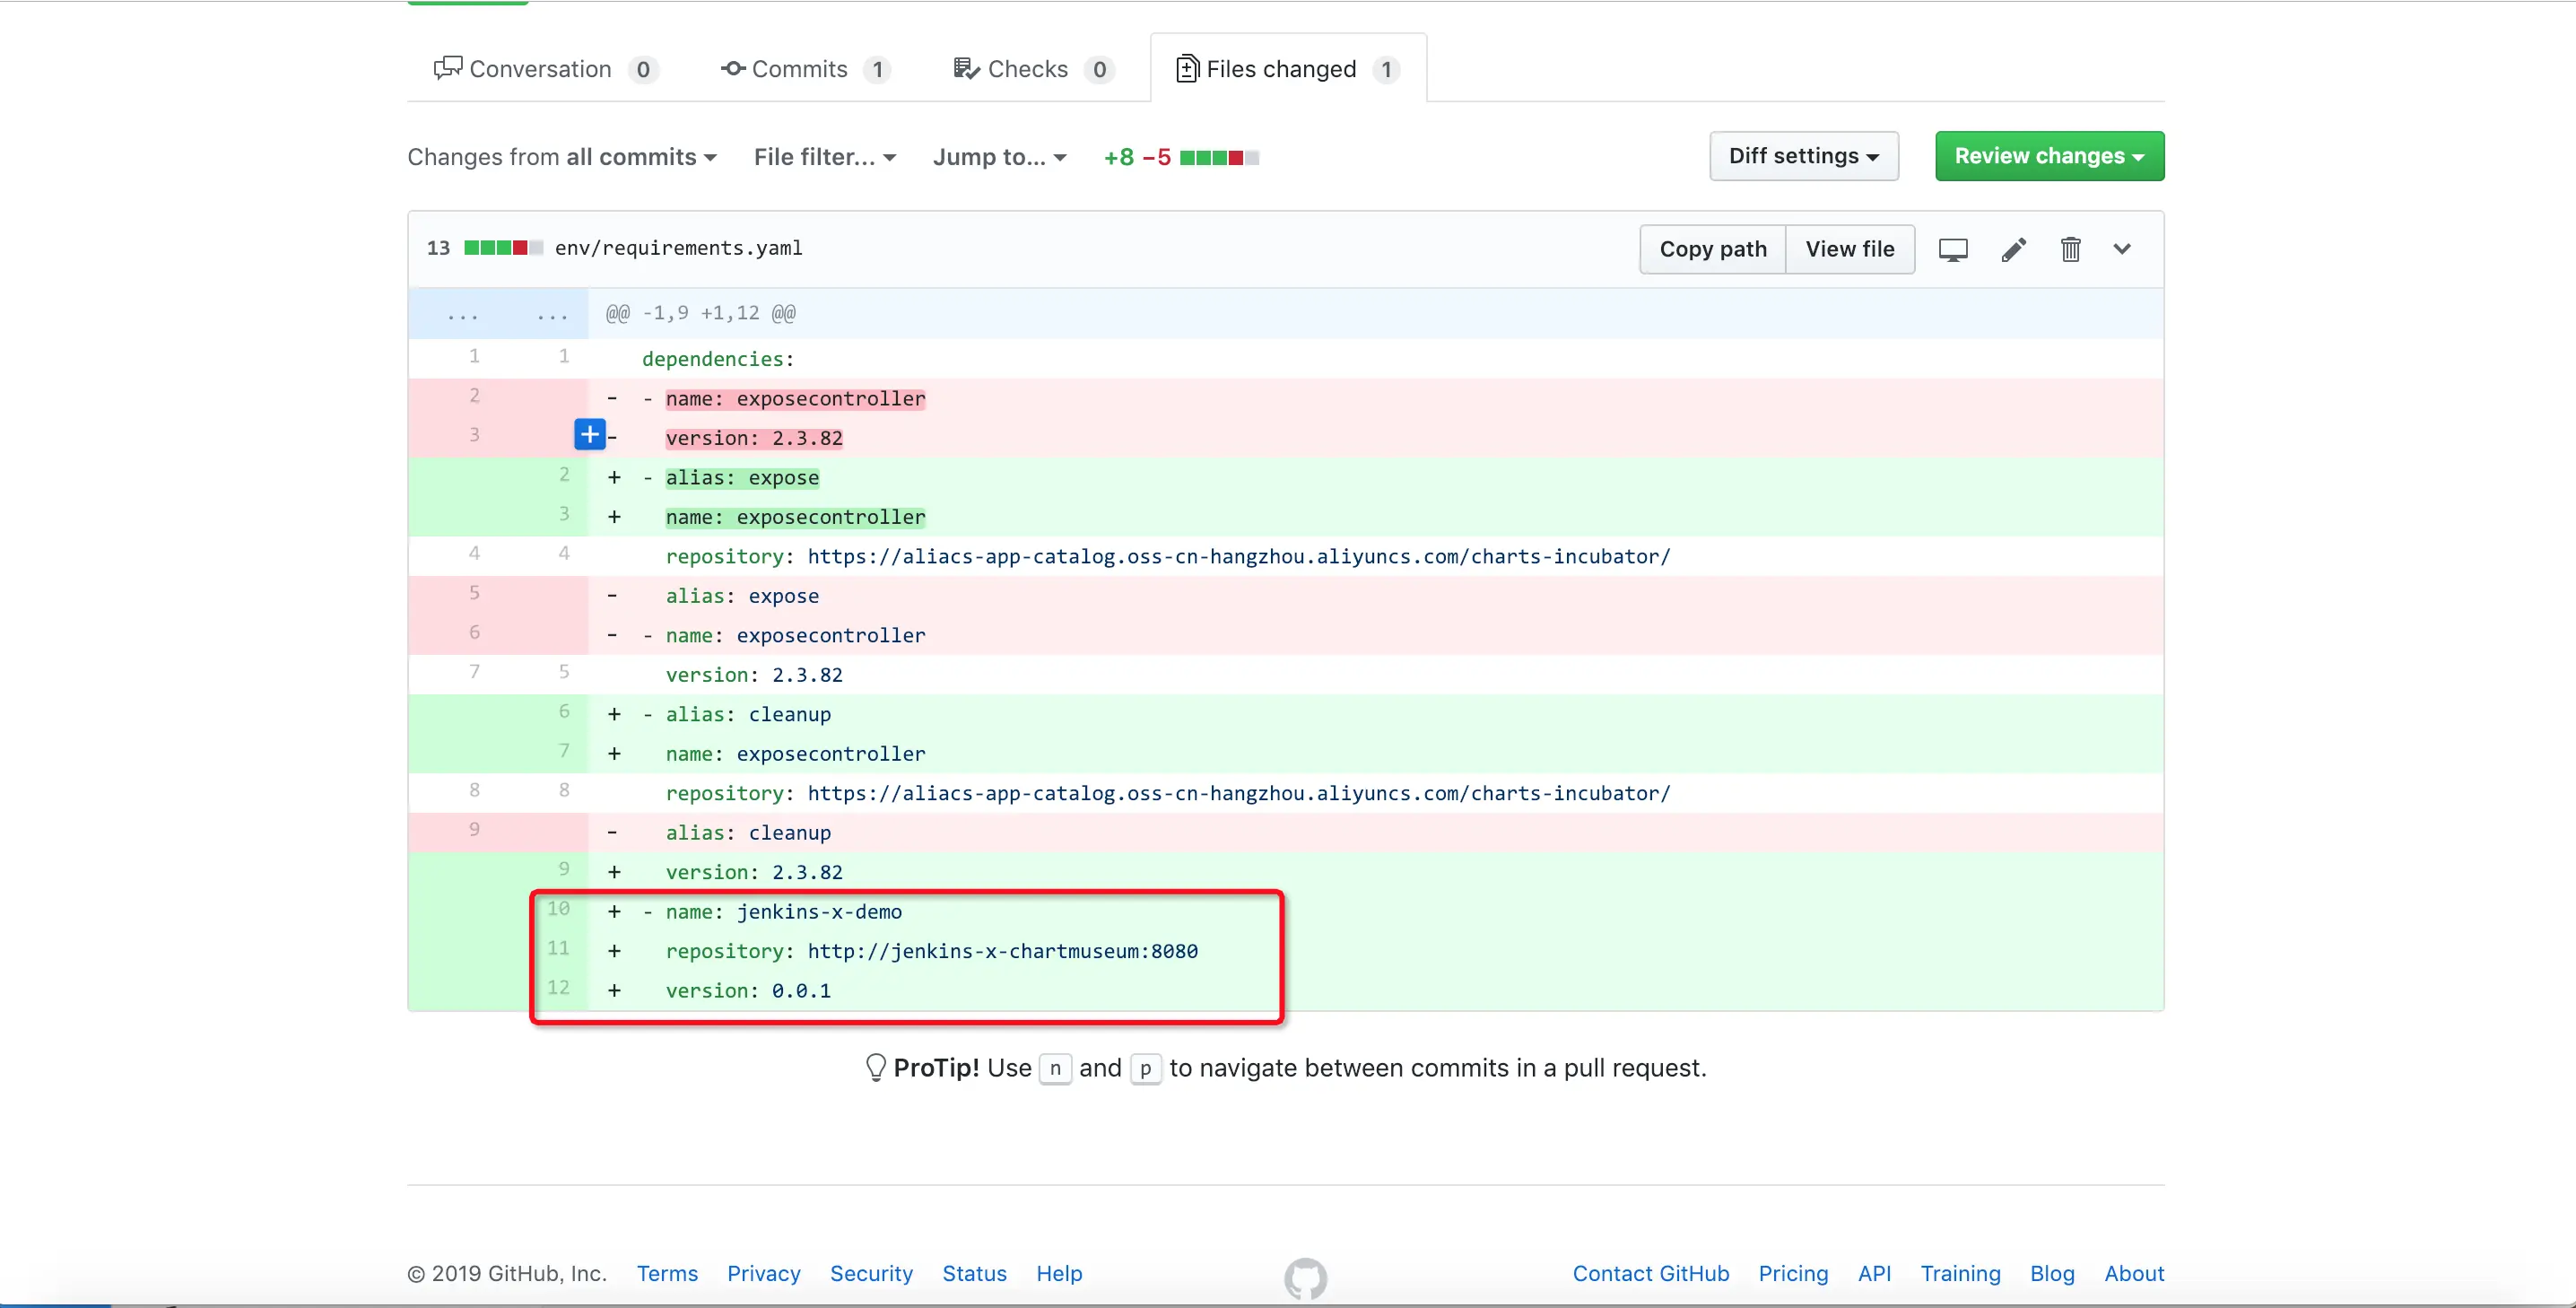This screenshot has height=1308, width=2576.
Task: Open the Diff settings dropdown
Action: 1803,156
